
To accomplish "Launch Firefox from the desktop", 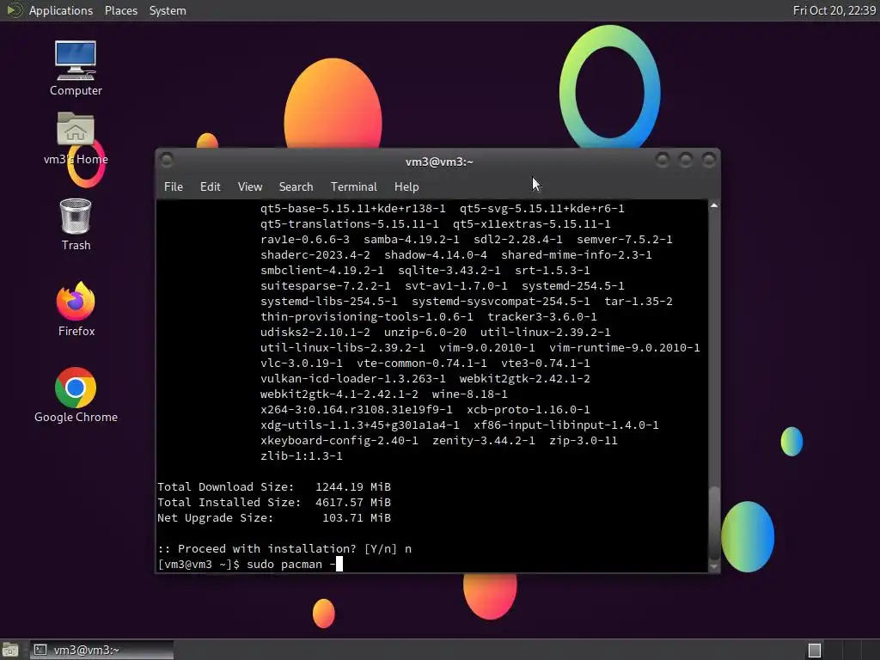I will pyautogui.click(x=76, y=309).
